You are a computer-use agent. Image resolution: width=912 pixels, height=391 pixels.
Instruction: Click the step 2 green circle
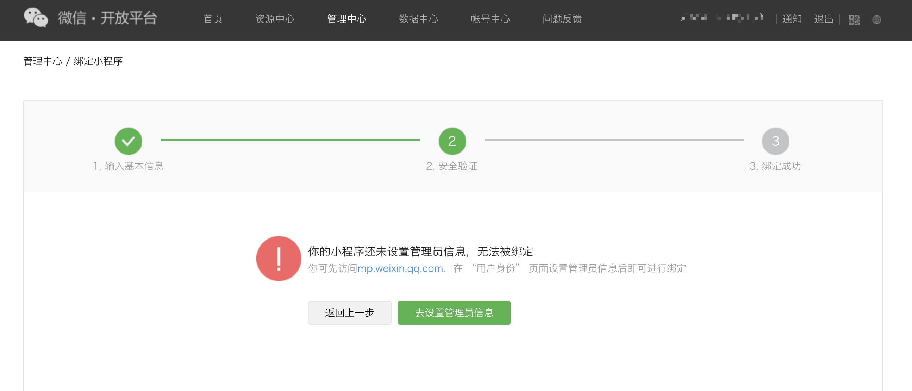click(x=452, y=141)
